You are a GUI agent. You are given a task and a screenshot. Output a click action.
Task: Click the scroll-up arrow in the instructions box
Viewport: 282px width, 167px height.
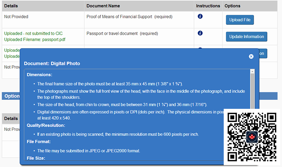click(x=252, y=71)
